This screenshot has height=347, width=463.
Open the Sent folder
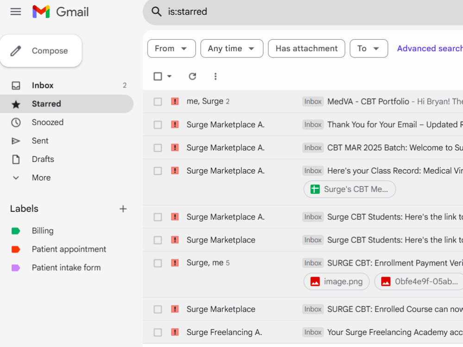point(66,141)
